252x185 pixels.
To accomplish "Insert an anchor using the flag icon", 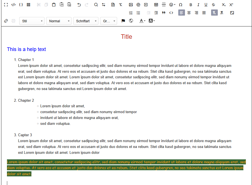I will click(123, 21).
